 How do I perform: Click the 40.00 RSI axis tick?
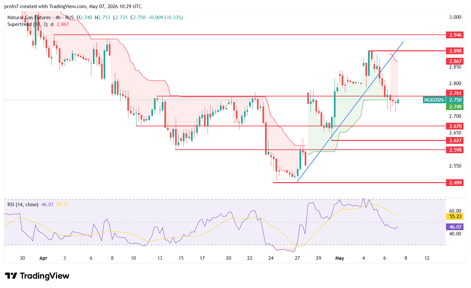455,234
